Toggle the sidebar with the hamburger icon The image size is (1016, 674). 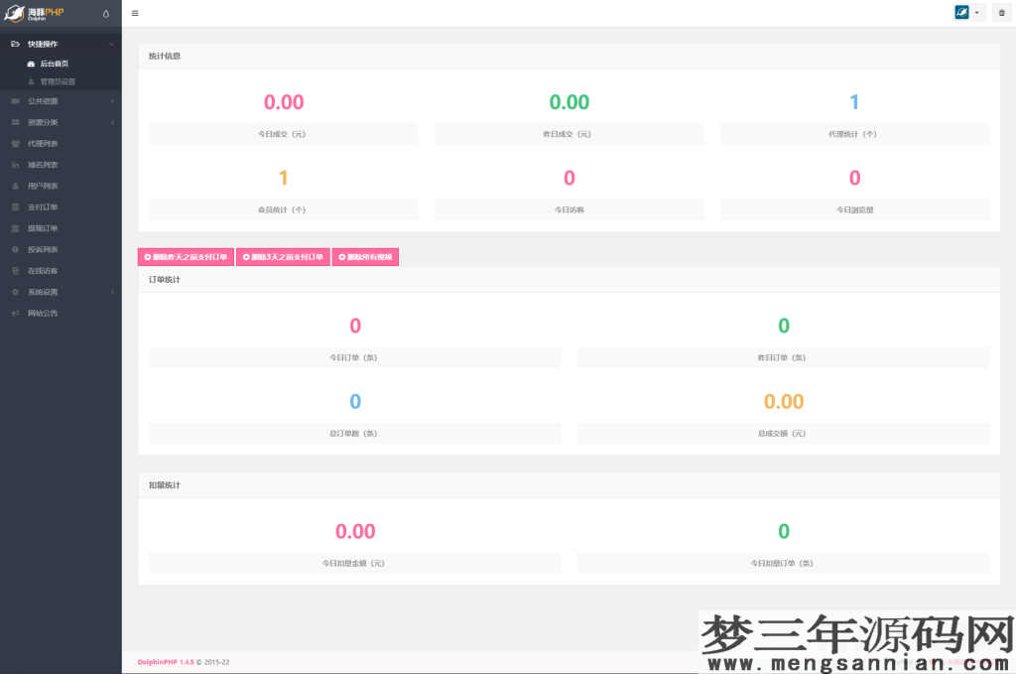click(135, 13)
